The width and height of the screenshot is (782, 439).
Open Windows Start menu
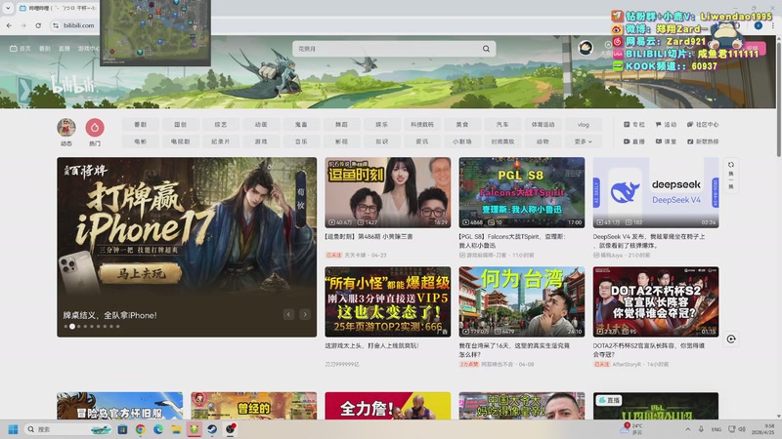[13, 429]
